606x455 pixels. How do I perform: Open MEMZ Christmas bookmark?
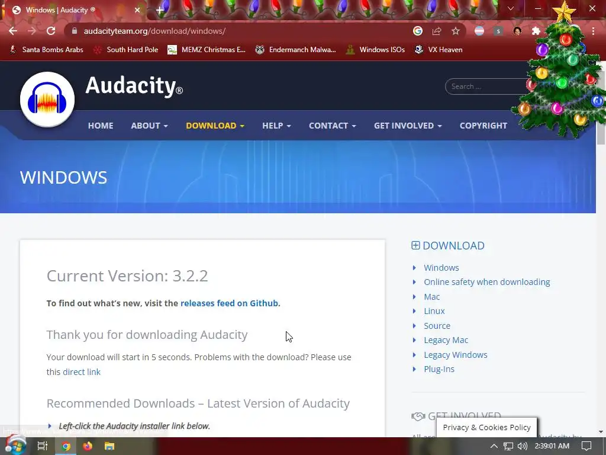click(x=207, y=50)
